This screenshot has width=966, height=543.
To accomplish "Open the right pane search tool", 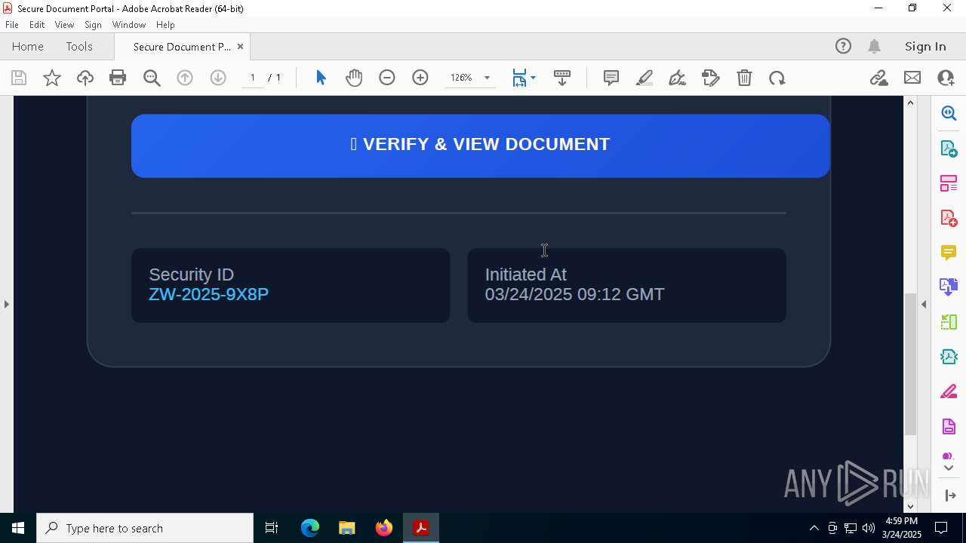I will point(949,113).
